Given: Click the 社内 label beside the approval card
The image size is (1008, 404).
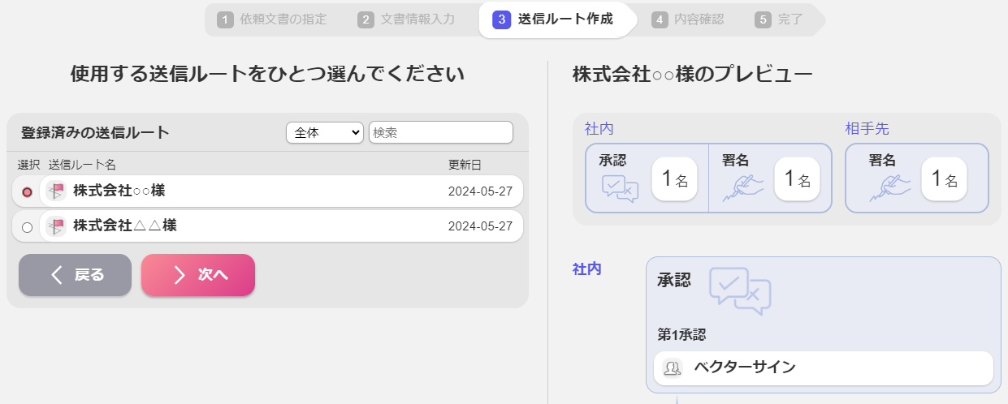Looking at the screenshot, I should coord(587,269).
